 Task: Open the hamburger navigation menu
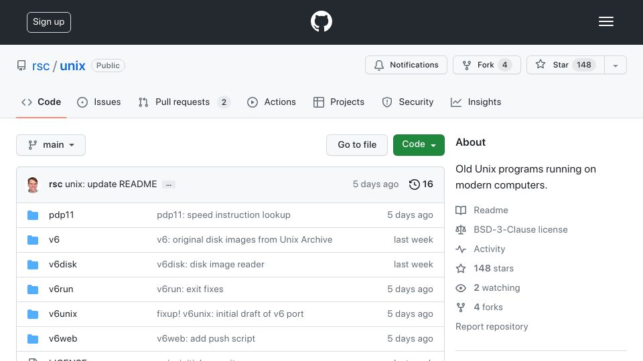click(605, 21)
